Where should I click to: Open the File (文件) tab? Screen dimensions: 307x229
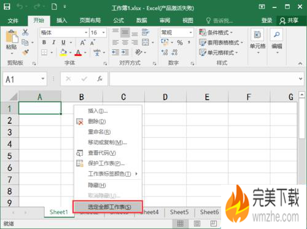coord(13,21)
